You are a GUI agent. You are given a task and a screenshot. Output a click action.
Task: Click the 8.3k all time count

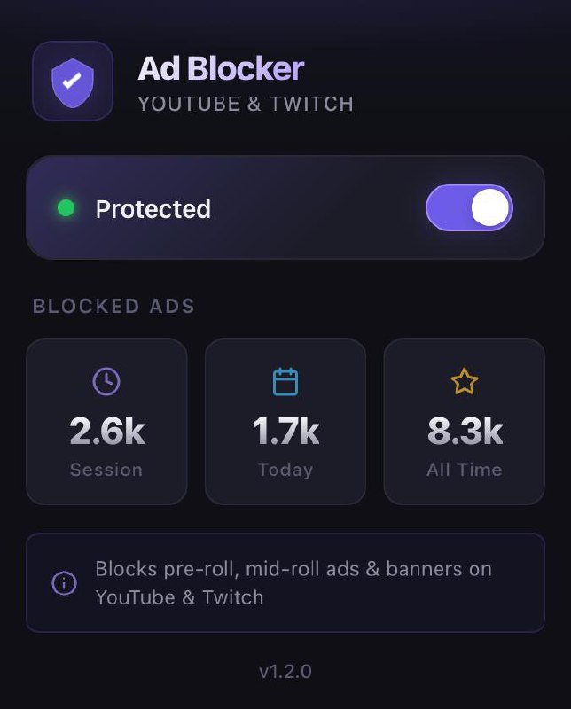[465, 432]
